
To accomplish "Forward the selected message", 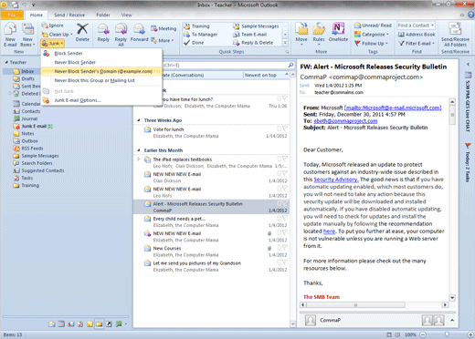I will tap(139, 33).
